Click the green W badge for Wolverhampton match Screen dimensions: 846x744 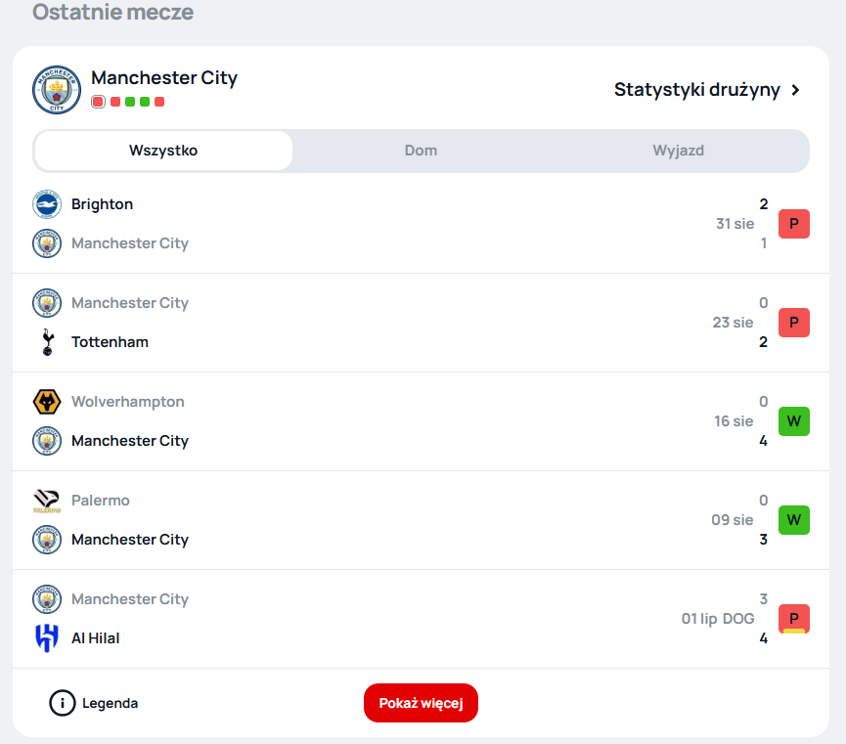793,421
